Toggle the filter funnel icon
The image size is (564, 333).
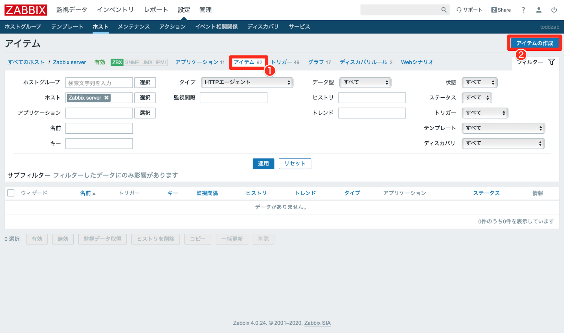point(552,62)
